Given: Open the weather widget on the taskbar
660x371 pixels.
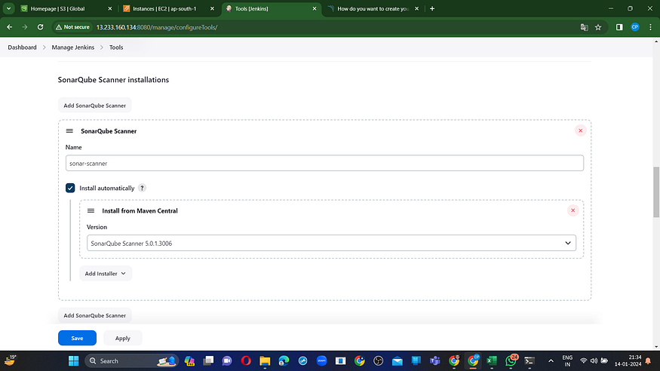Looking at the screenshot, I should (x=10, y=360).
